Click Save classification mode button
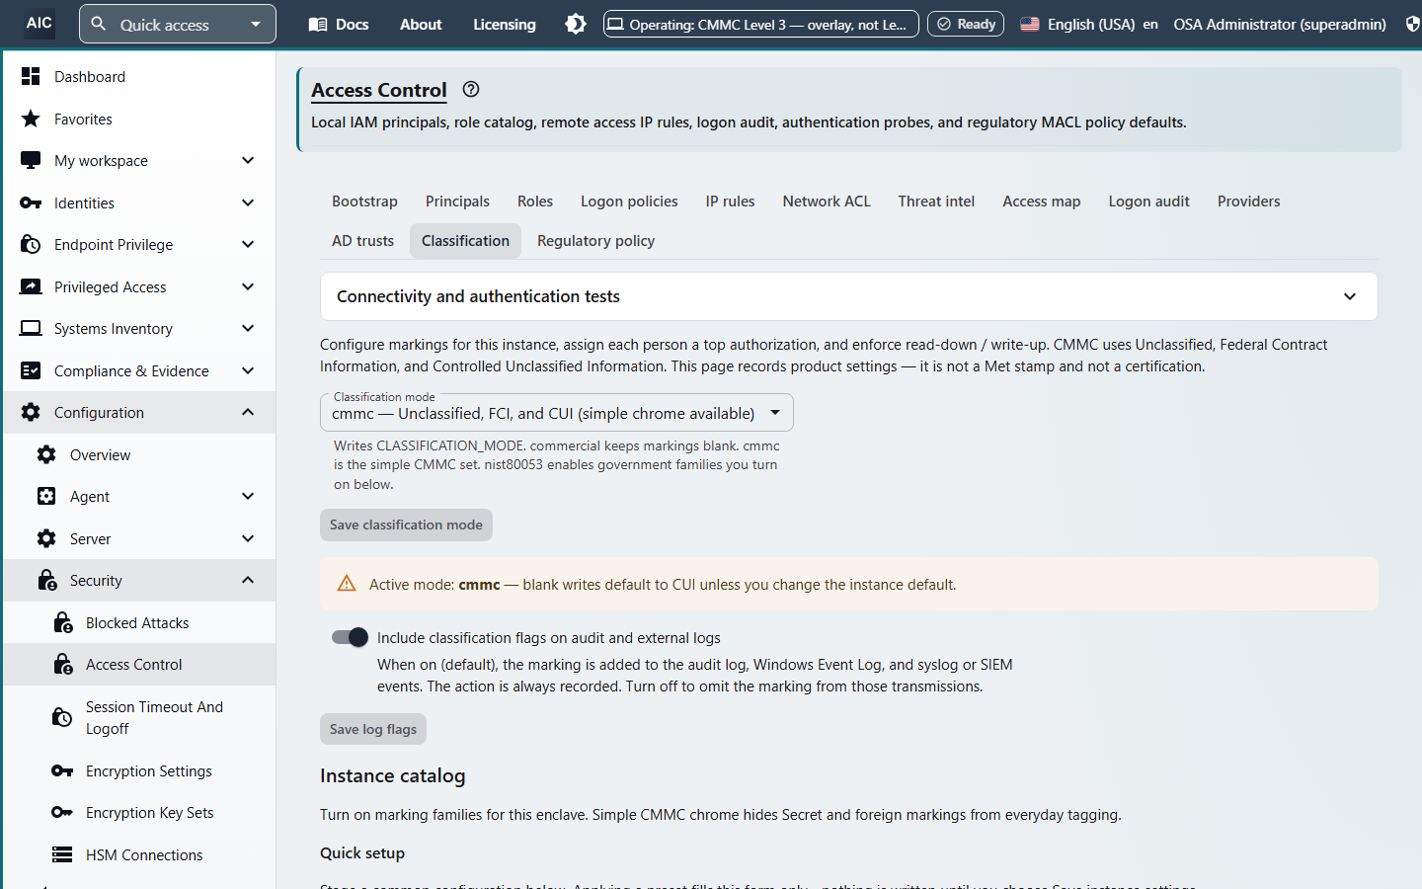The height and width of the screenshot is (889, 1422). tap(406, 525)
